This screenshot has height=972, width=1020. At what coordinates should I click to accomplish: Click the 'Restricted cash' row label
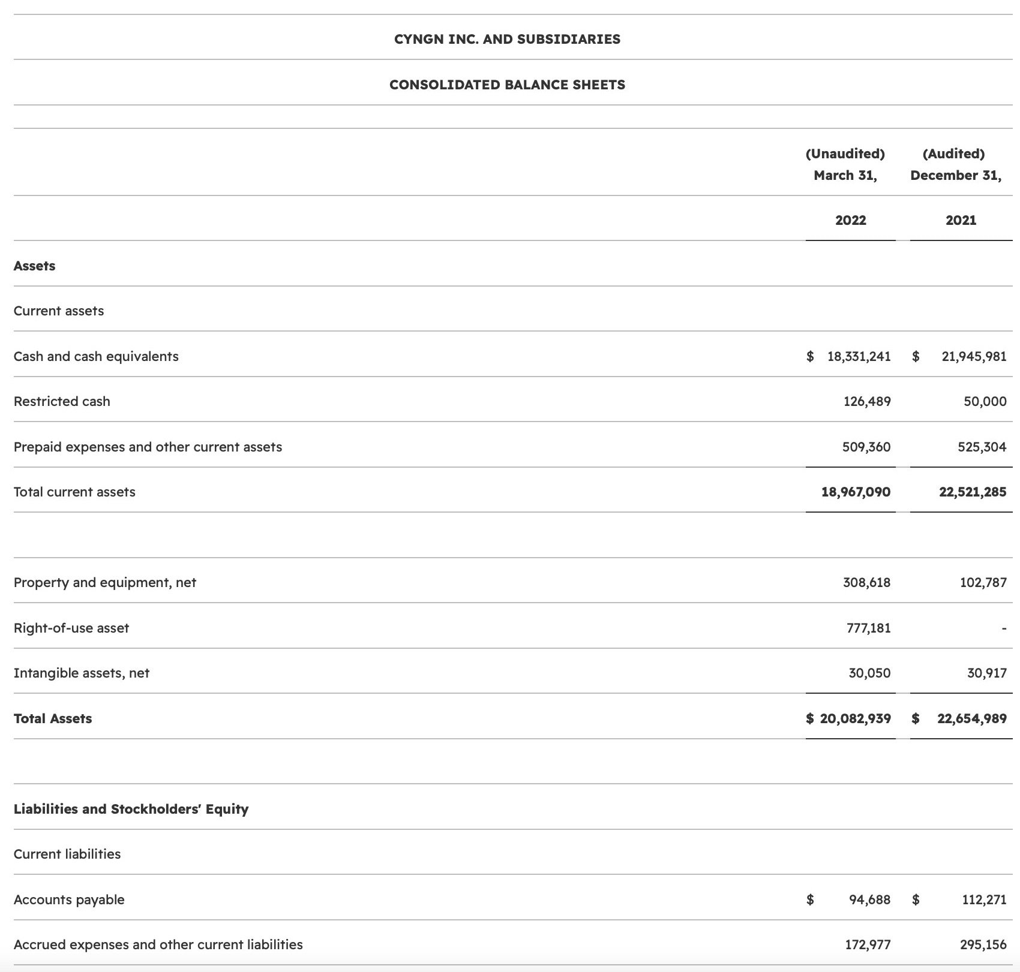[62, 401]
